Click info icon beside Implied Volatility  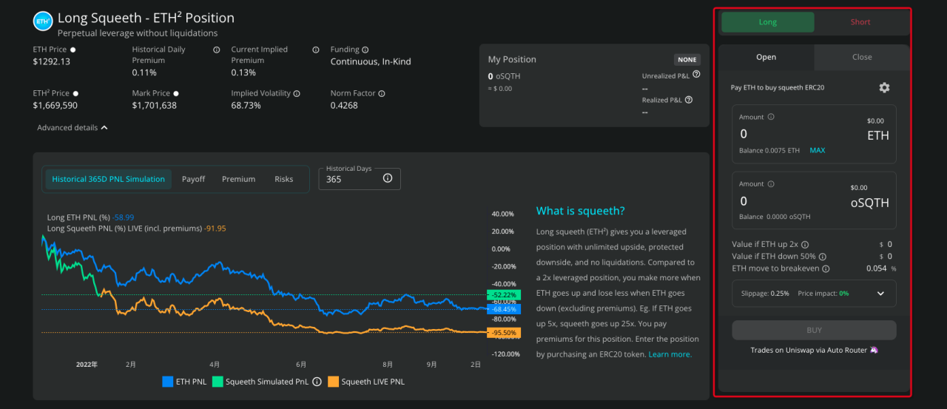(x=297, y=94)
